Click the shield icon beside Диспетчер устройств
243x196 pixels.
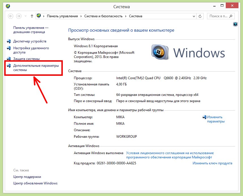(9, 41)
